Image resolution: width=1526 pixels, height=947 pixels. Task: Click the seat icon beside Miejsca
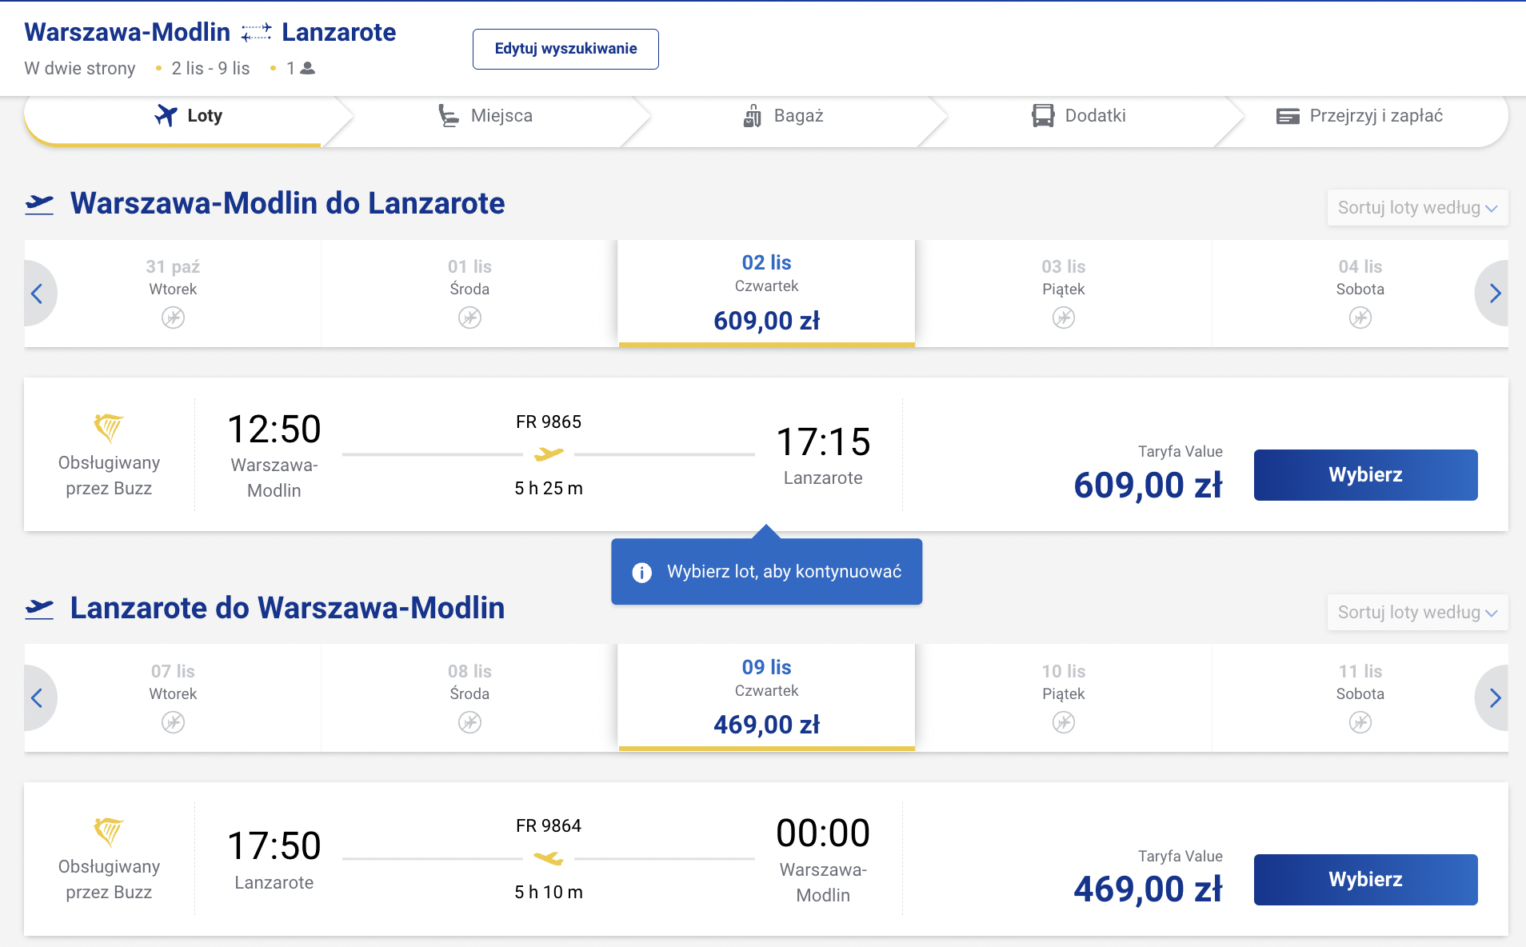449,115
